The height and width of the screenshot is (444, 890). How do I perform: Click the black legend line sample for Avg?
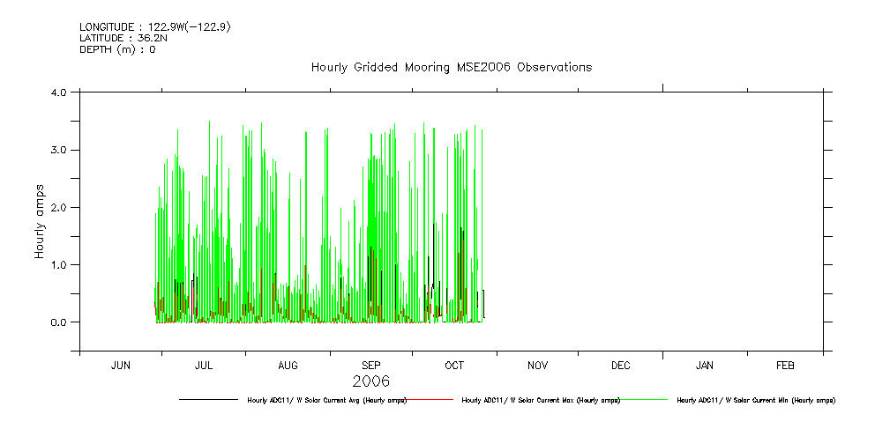[208, 400]
